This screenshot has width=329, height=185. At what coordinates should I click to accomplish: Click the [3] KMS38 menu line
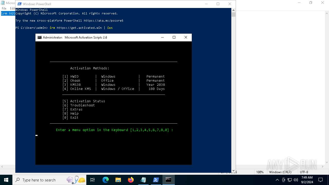[113, 85]
